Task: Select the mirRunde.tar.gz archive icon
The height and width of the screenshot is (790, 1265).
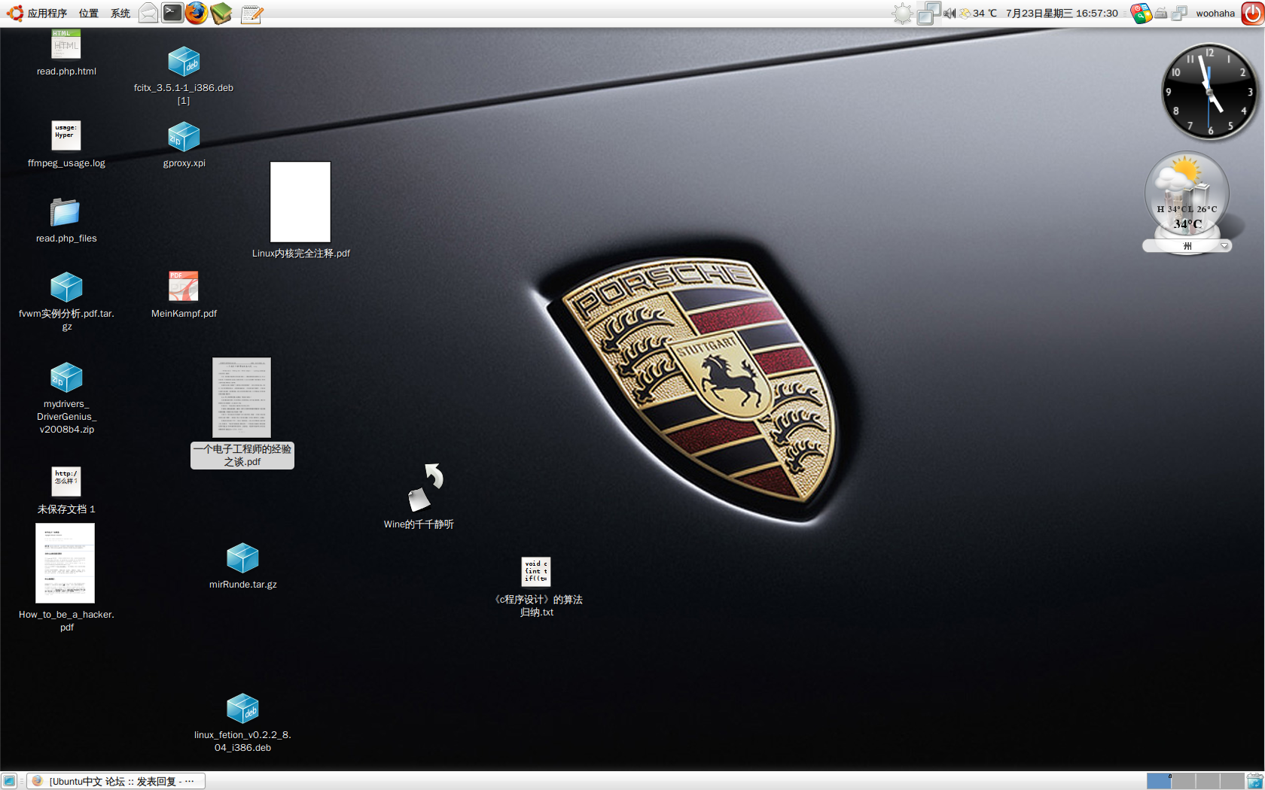Action: point(242,558)
